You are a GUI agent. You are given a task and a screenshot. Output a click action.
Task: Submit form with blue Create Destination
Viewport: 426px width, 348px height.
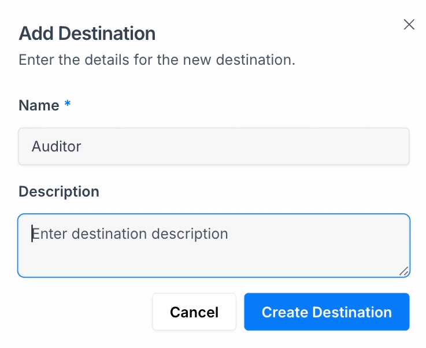tap(327, 312)
